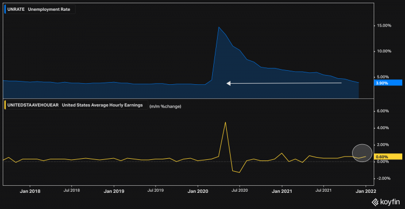Click the hourly earnings spike peak

(226, 122)
